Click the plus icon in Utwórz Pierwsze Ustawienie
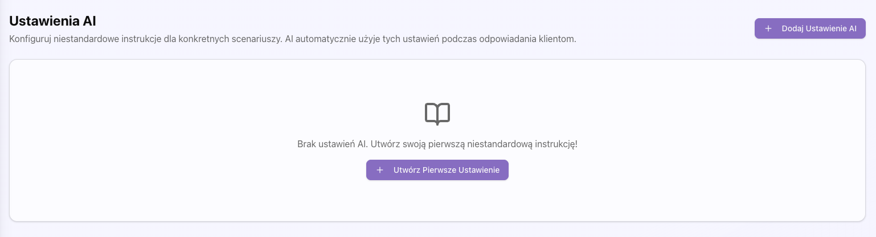This screenshot has width=876, height=237. pos(380,170)
